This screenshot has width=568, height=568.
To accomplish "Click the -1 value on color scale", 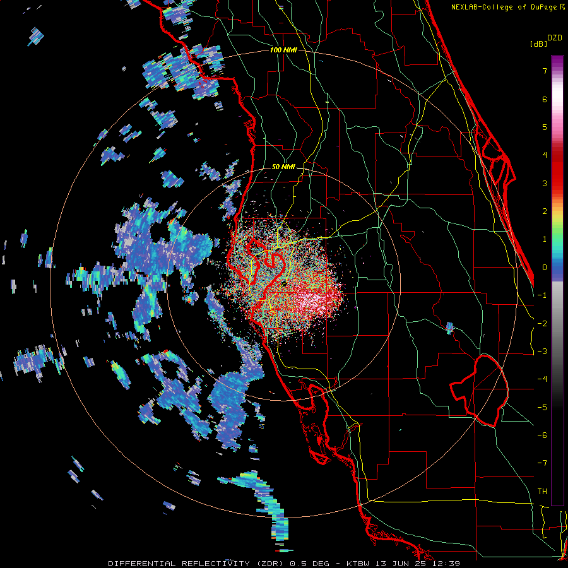I will [542, 295].
